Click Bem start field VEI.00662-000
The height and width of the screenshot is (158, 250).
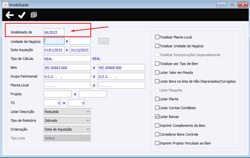[67, 68]
